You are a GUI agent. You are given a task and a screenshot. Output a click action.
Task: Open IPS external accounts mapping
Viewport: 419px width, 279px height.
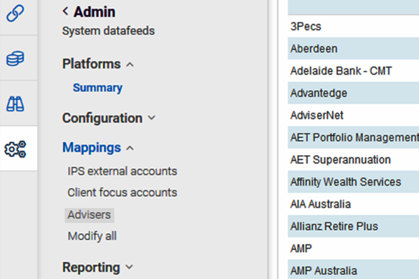click(x=122, y=172)
